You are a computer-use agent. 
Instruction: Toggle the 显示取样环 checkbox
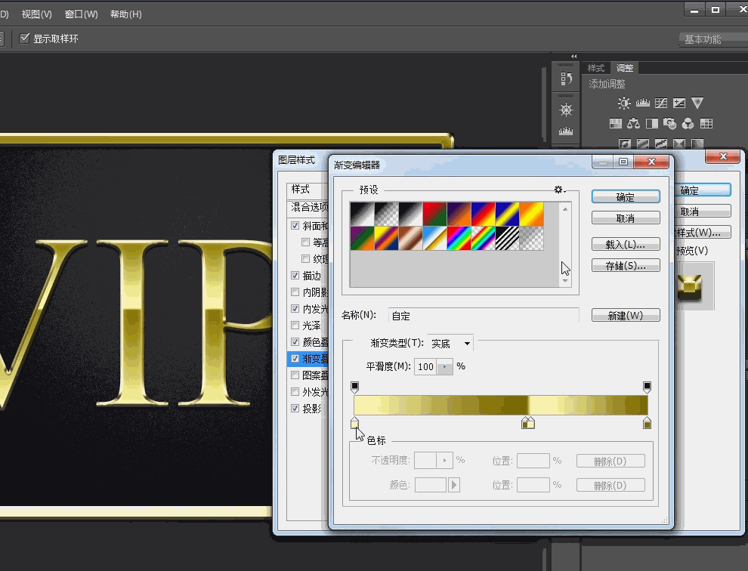24,39
